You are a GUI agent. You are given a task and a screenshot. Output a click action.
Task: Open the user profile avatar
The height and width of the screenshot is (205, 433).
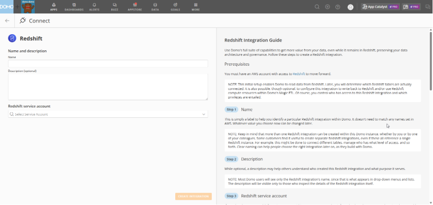pos(350,7)
